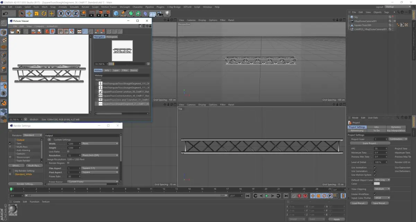
Task: Toggle Use Motion System checkbox
Action: (x=375, y=175)
